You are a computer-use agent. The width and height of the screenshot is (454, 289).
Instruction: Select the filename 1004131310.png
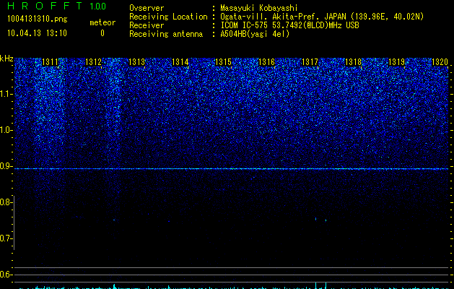[x=38, y=19]
